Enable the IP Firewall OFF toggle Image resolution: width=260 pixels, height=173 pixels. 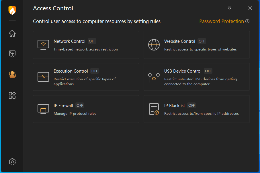coord(80,106)
